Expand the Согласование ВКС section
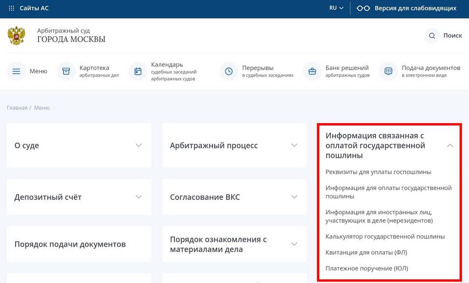 (x=294, y=197)
